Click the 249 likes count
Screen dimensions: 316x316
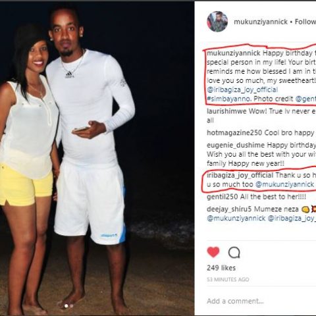221,268
